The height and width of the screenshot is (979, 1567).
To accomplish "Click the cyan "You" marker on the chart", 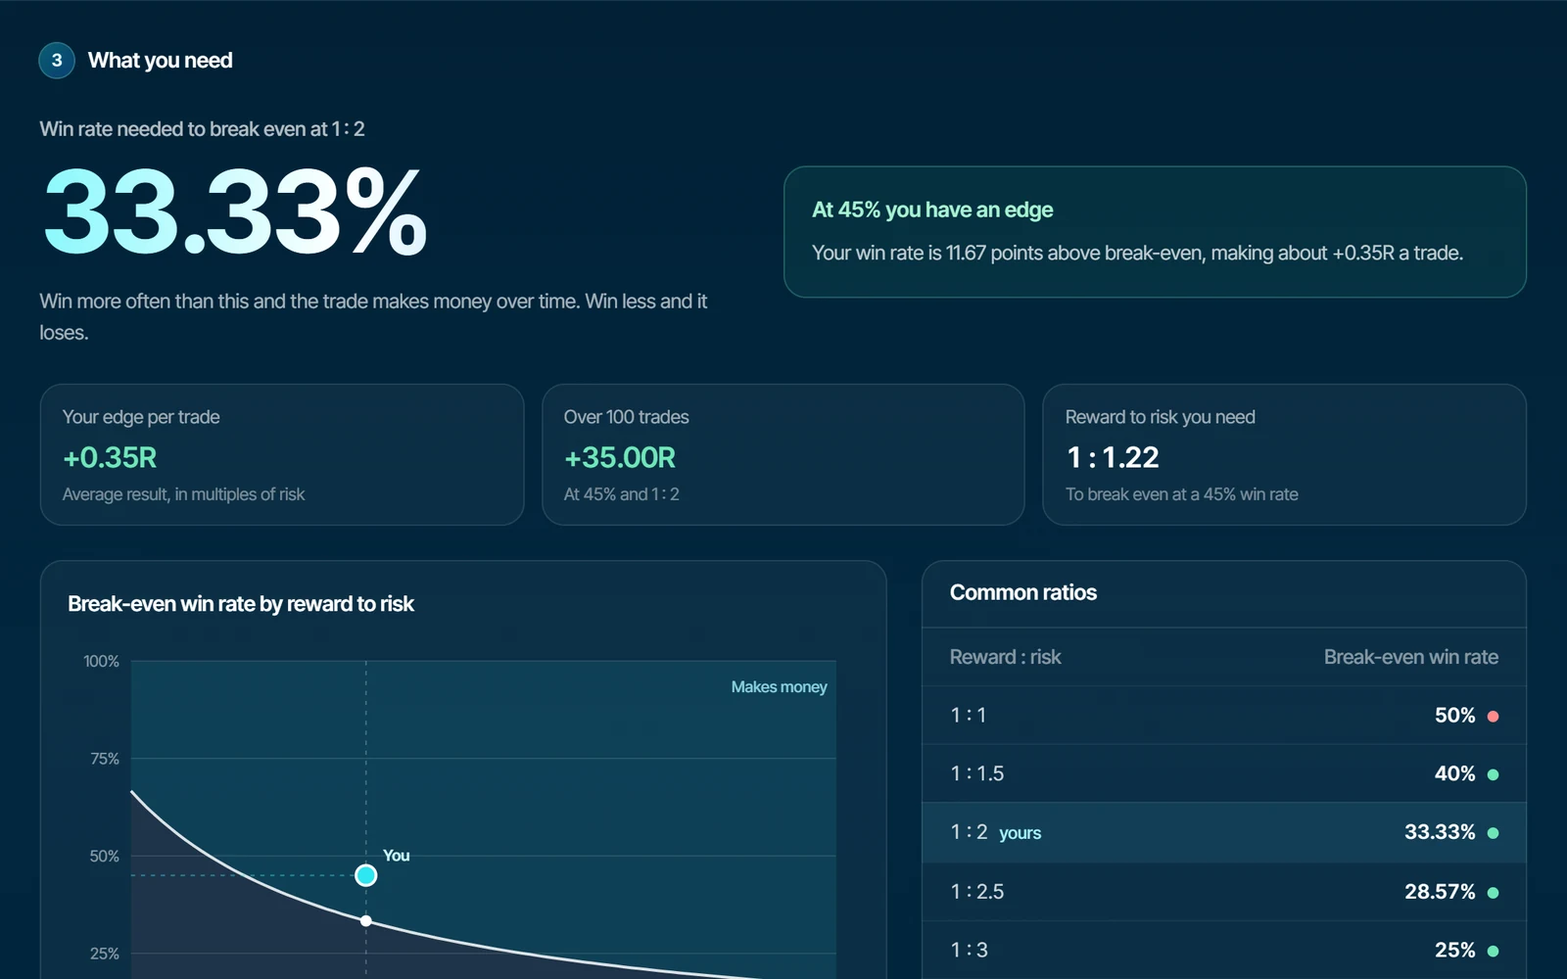I will (366, 875).
